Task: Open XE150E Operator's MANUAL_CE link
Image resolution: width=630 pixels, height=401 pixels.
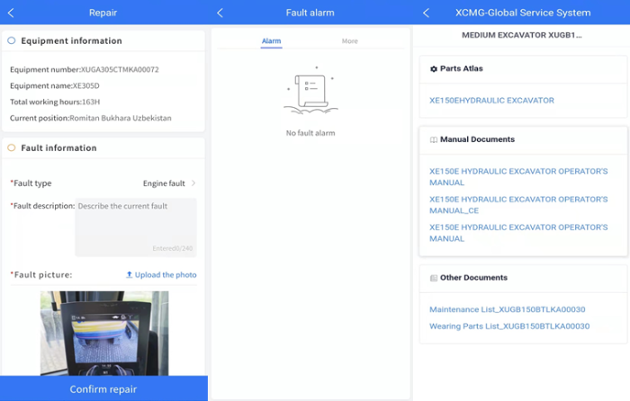Action: [518, 205]
